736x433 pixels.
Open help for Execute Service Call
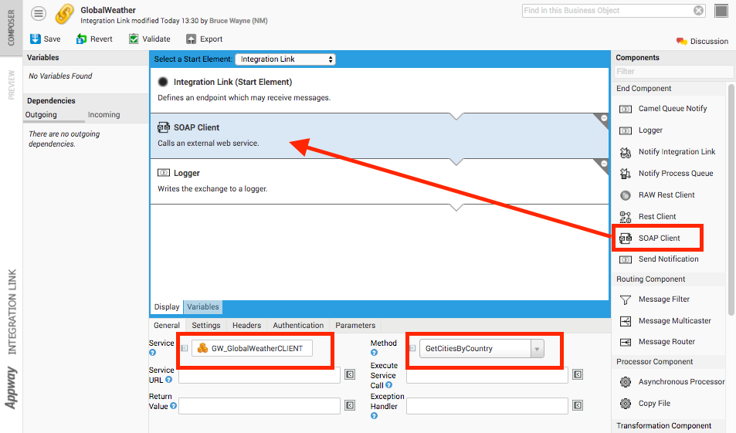[388, 385]
